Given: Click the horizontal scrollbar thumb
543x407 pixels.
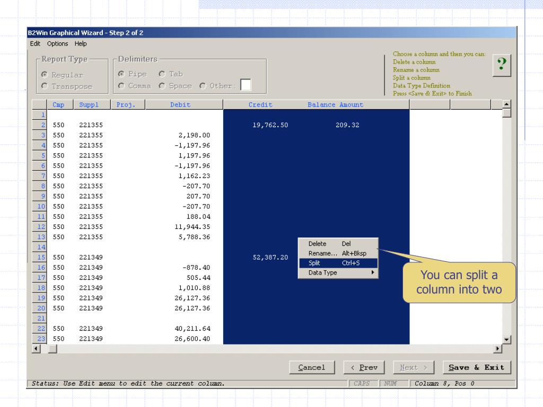Looking at the screenshot, I should click(x=52, y=349).
